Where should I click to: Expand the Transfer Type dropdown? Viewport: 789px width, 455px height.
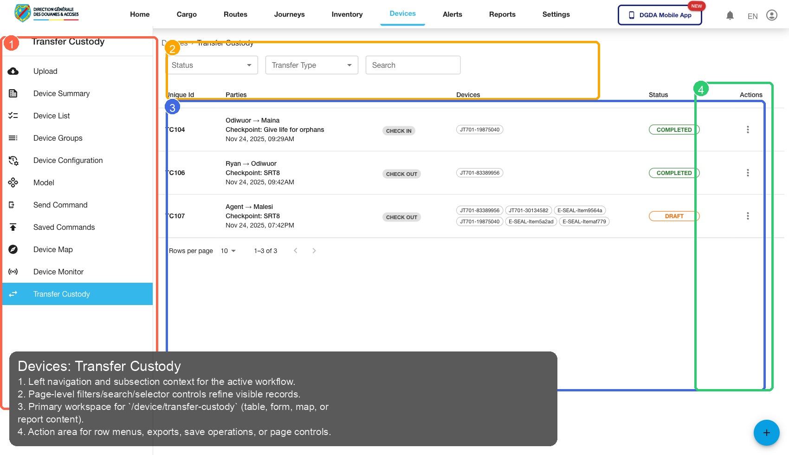pos(311,65)
